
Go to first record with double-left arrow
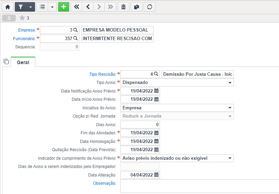click(x=76, y=7)
